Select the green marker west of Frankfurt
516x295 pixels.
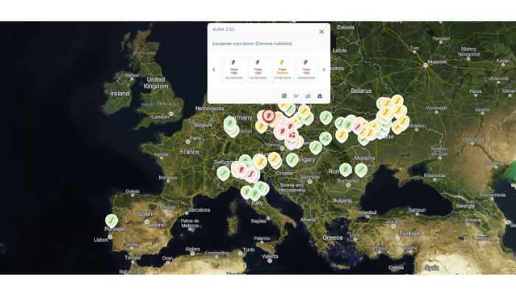(230, 124)
